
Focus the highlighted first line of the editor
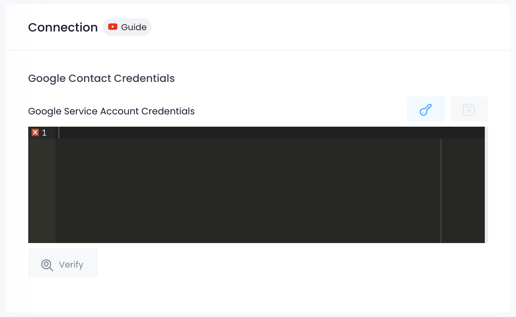(x=232, y=133)
